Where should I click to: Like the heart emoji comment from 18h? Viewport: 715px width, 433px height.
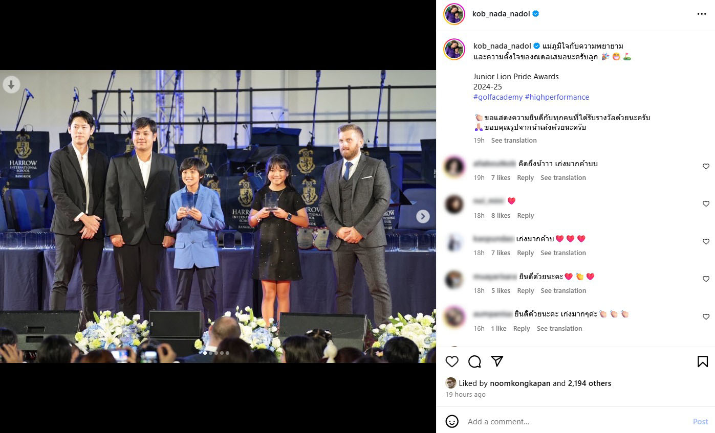coord(706,204)
